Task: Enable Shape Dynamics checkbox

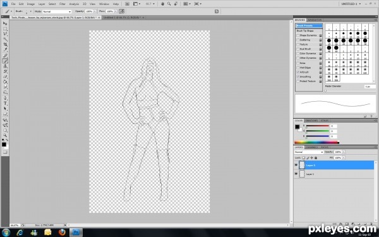Action: [x=298, y=35]
